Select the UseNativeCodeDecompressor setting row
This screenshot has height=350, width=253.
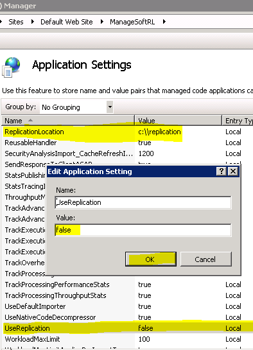pyautogui.click(x=127, y=317)
